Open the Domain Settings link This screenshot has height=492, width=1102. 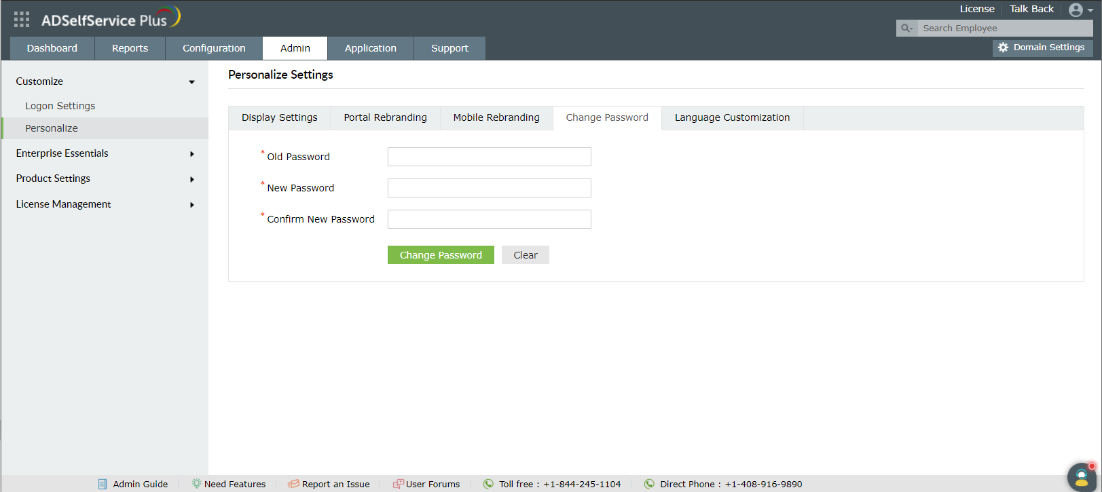tap(1049, 48)
